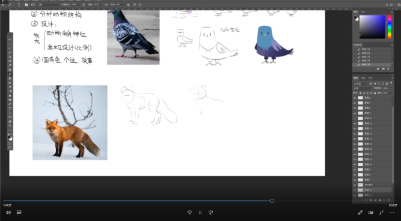Select the 图层 Layers tab

coord(356,78)
